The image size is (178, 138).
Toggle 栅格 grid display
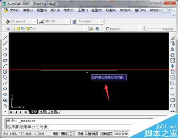click(64, 134)
